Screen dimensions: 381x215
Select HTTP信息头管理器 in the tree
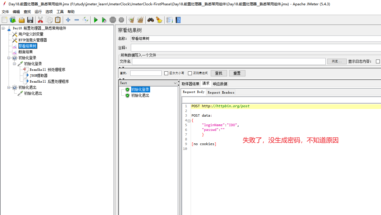(x=33, y=40)
